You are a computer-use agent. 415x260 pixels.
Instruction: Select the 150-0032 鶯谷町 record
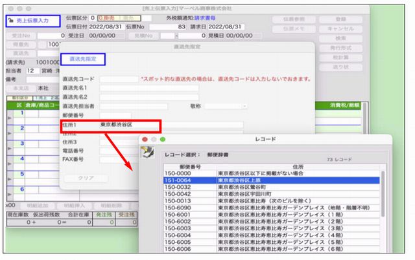[271, 188]
